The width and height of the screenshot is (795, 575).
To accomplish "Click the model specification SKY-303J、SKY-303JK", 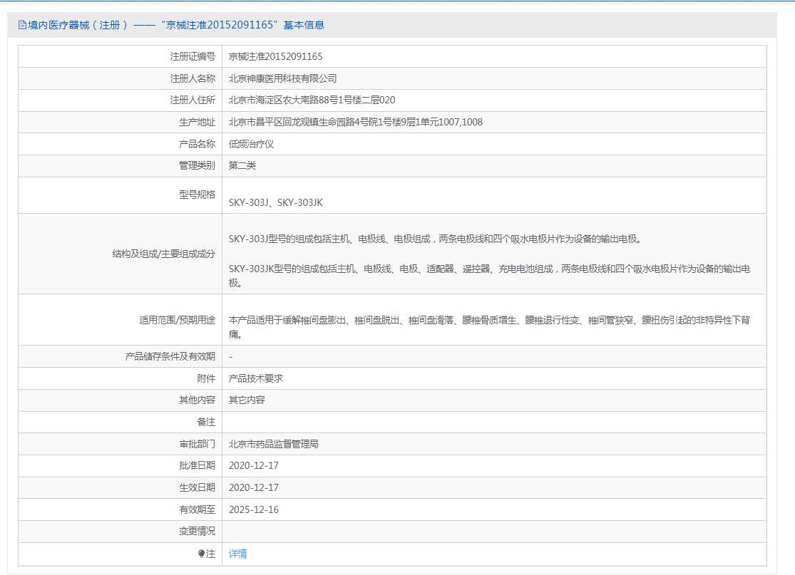I will pyautogui.click(x=275, y=202).
